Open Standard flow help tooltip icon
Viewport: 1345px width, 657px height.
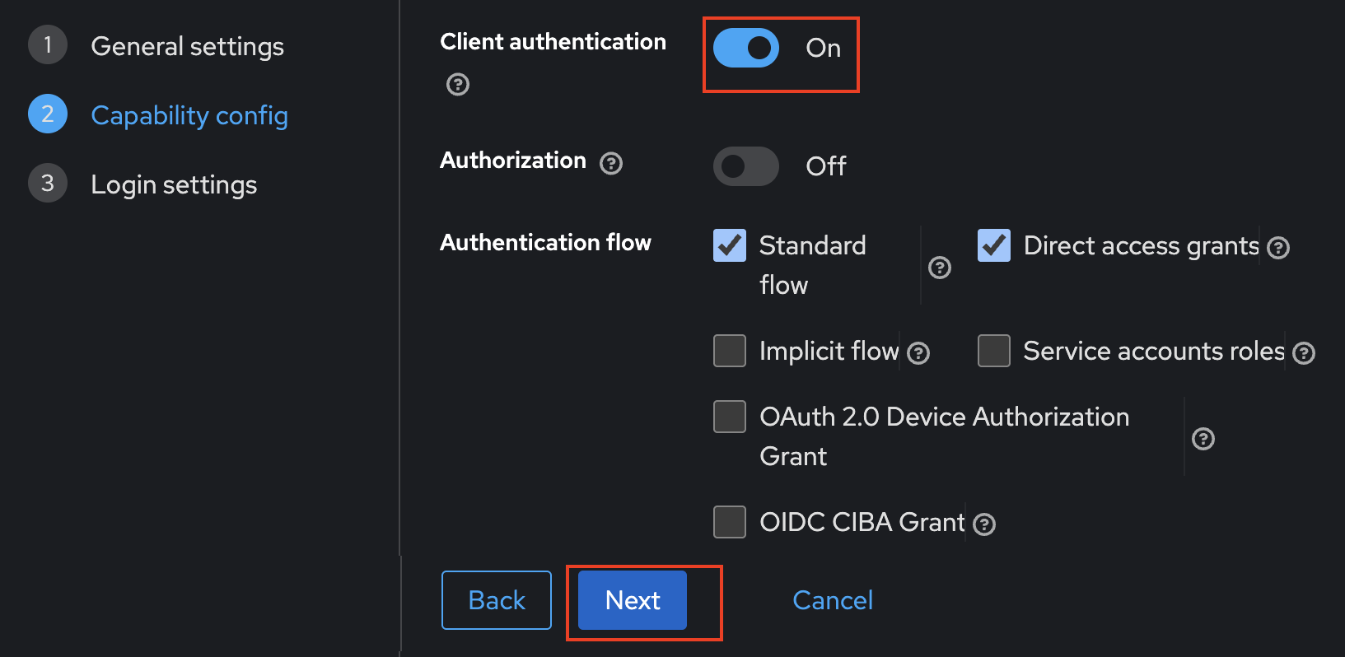point(940,268)
